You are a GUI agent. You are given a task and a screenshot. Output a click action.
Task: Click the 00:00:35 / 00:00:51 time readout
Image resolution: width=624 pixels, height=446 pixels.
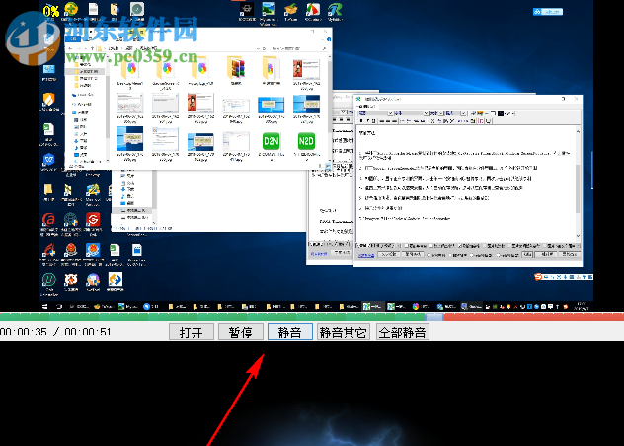[x=55, y=332]
